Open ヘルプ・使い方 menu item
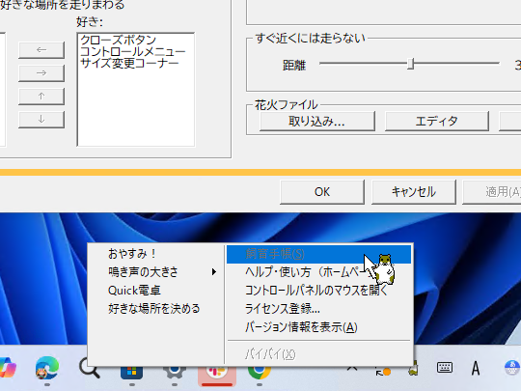This screenshot has height=391, width=521. pos(318,272)
